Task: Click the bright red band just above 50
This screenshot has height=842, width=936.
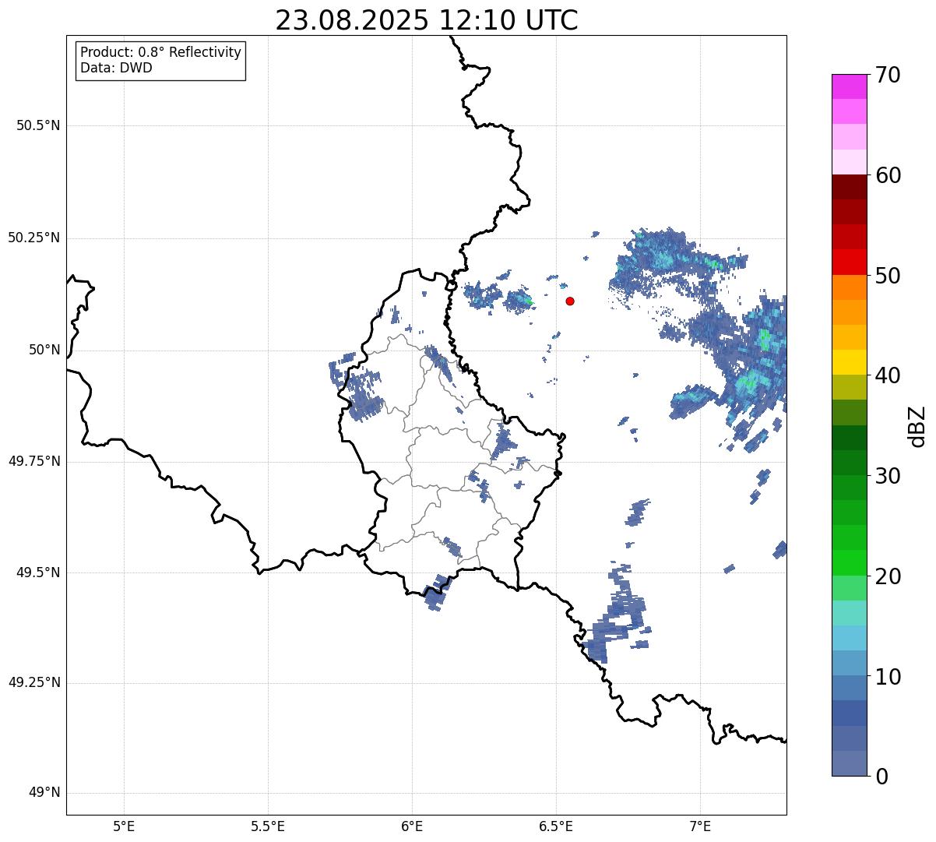Action: pyautogui.click(x=850, y=262)
